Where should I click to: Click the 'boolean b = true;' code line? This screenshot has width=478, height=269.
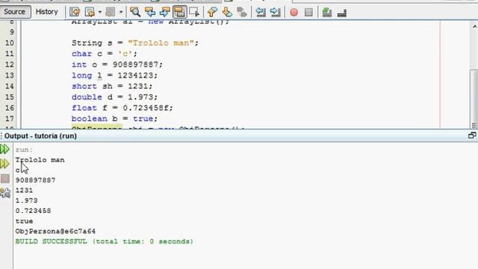pos(114,119)
